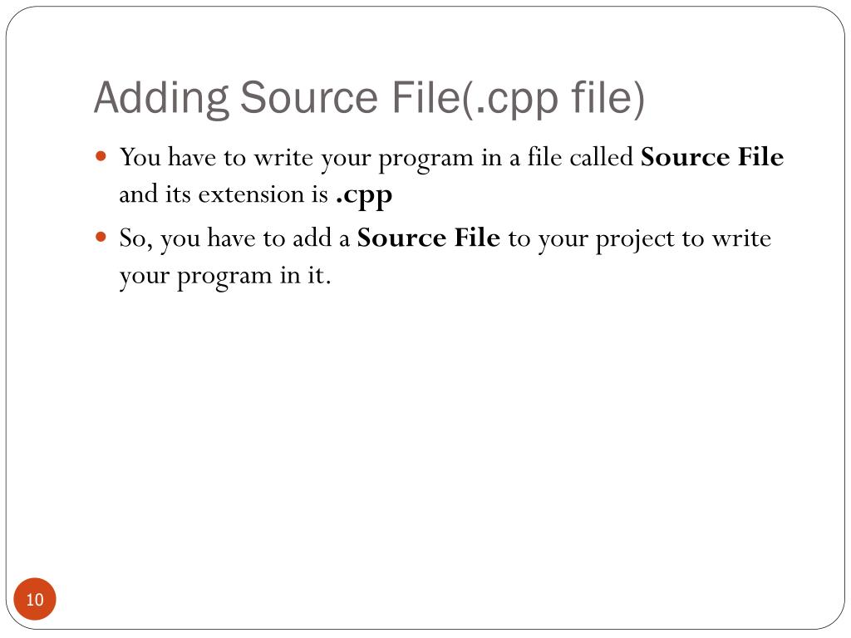Select the second orange bullet point marker

tap(101, 237)
